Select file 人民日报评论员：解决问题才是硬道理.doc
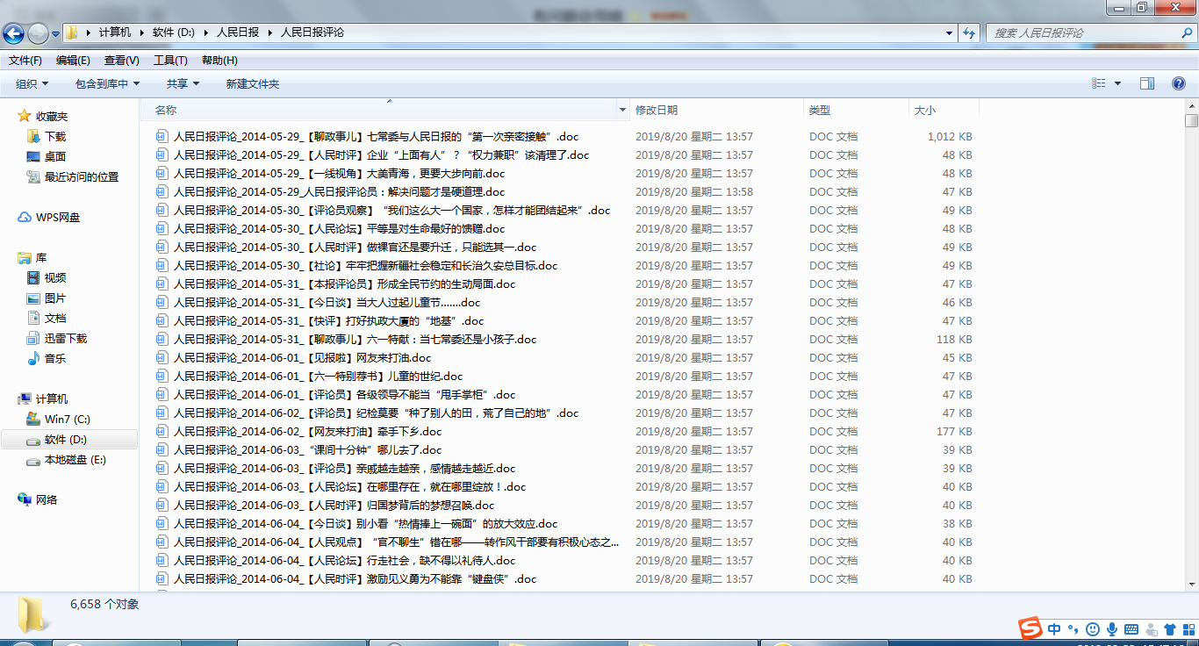Image resolution: width=1199 pixels, height=646 pixels. (339, 191)
